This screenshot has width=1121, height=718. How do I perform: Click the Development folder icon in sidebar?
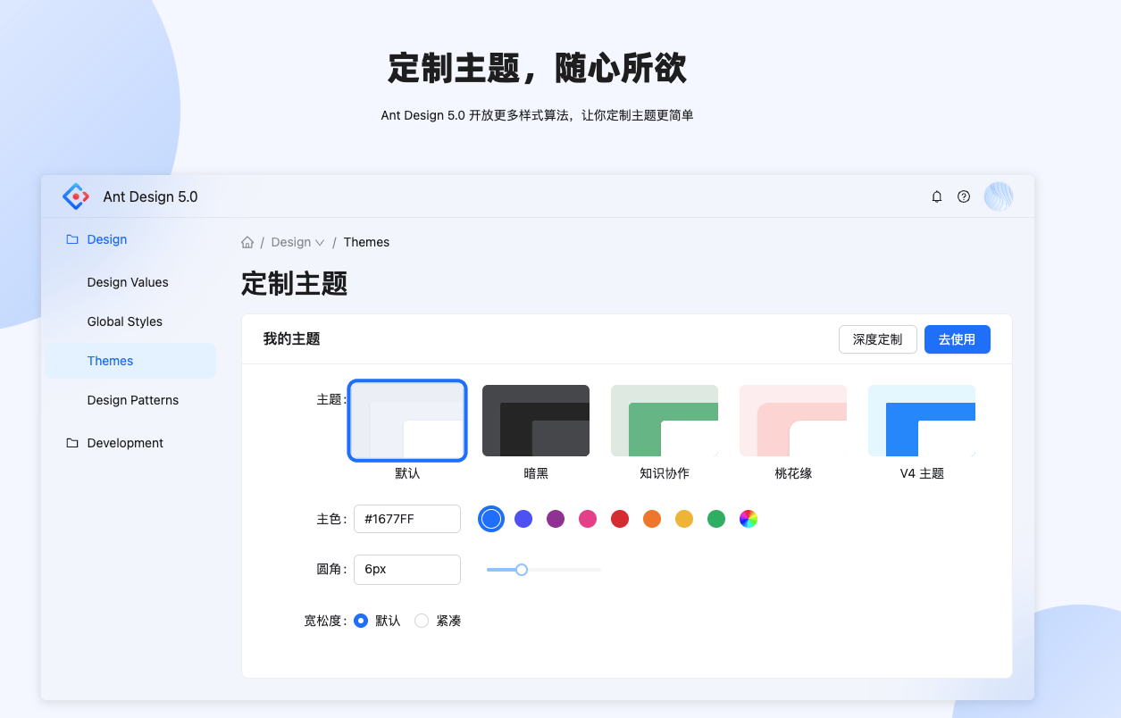[72, 443]
